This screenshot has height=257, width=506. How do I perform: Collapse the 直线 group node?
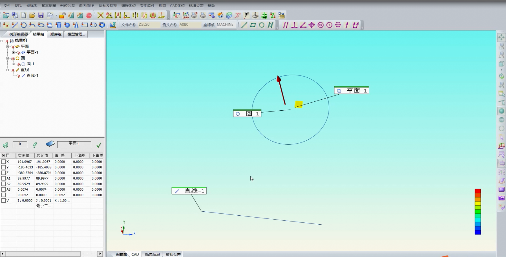[8, 70]
